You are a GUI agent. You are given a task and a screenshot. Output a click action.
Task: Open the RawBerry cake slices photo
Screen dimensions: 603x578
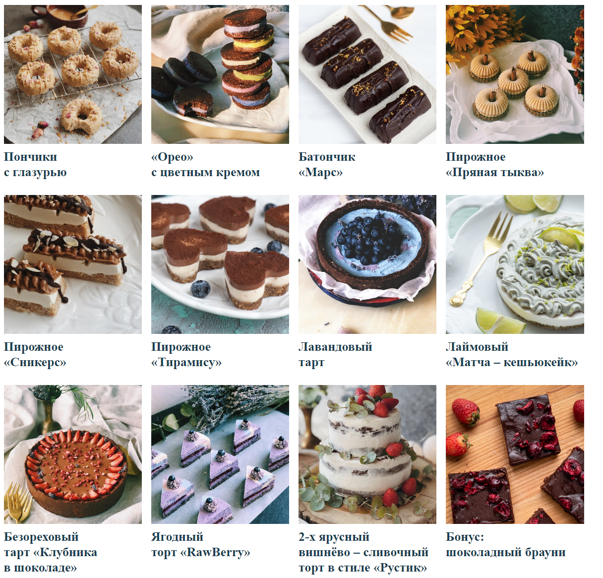220,454
